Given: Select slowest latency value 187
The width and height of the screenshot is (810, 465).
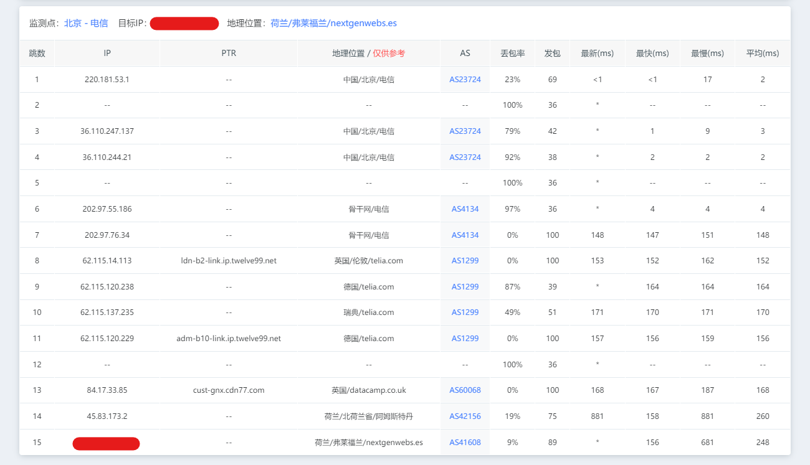Looking at the screenshot, I should click(707, 390).
